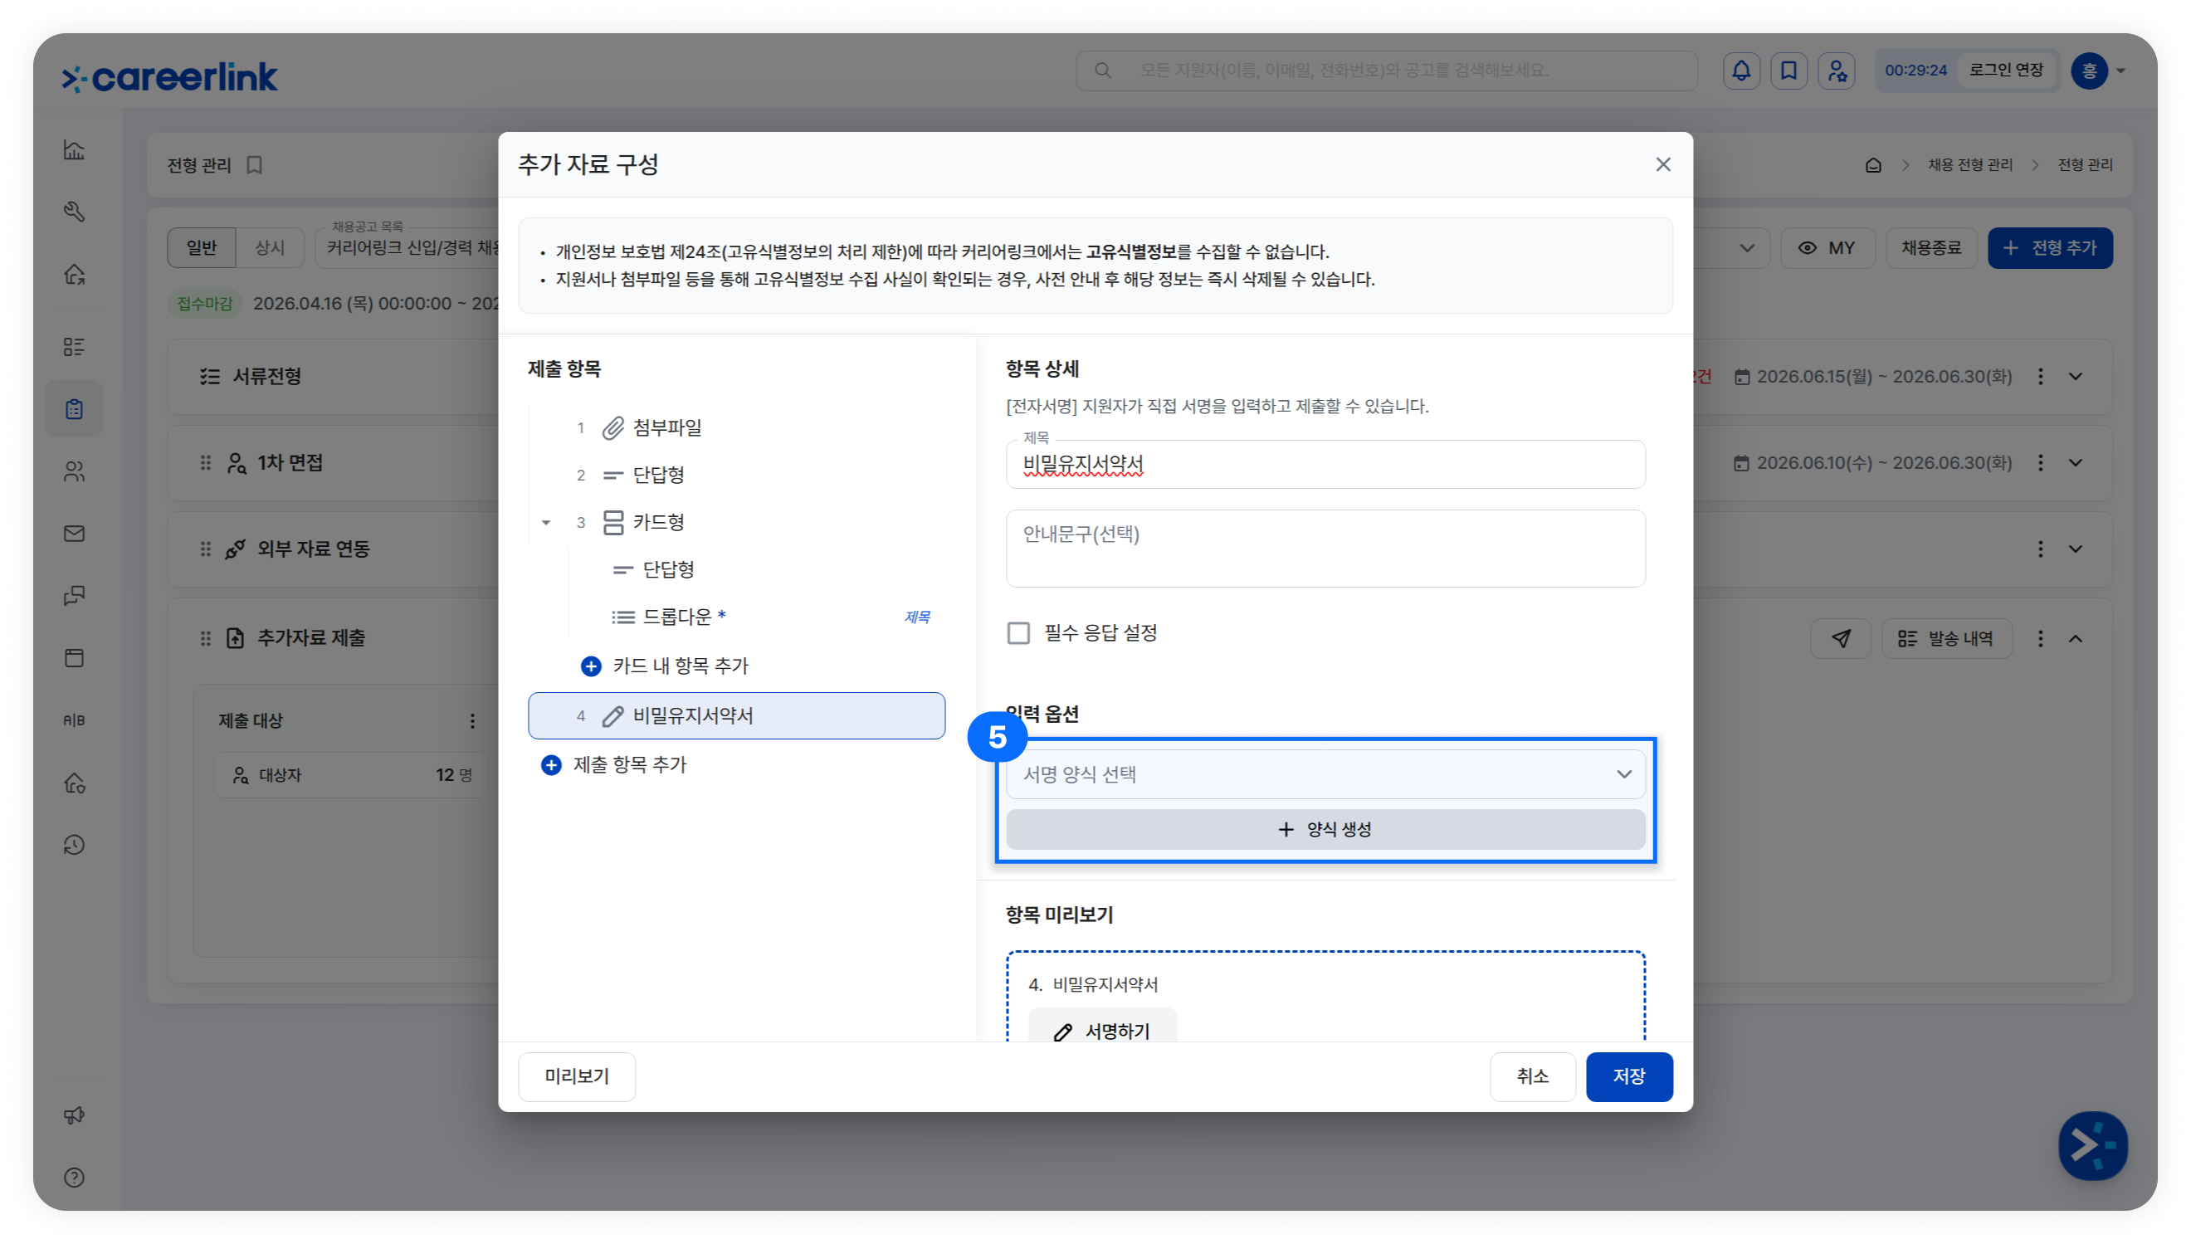The image size is (2191, 1244).
Task: Collapse the 추가자료 제출 section
Action: 2076,638
